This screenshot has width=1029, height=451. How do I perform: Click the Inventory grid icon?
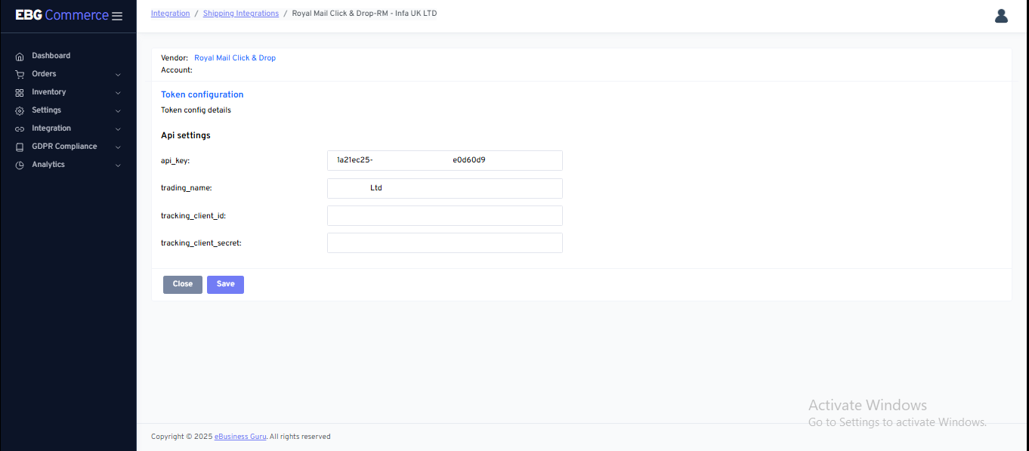point(20,92)
